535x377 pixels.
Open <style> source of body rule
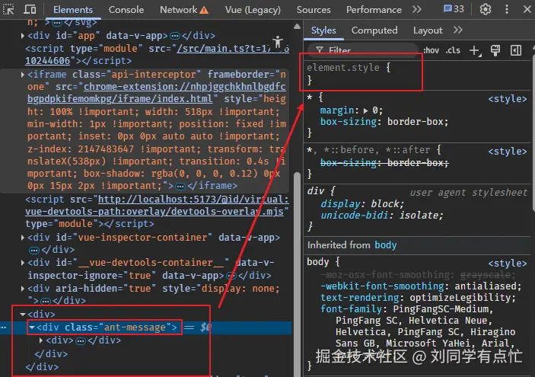508,264
